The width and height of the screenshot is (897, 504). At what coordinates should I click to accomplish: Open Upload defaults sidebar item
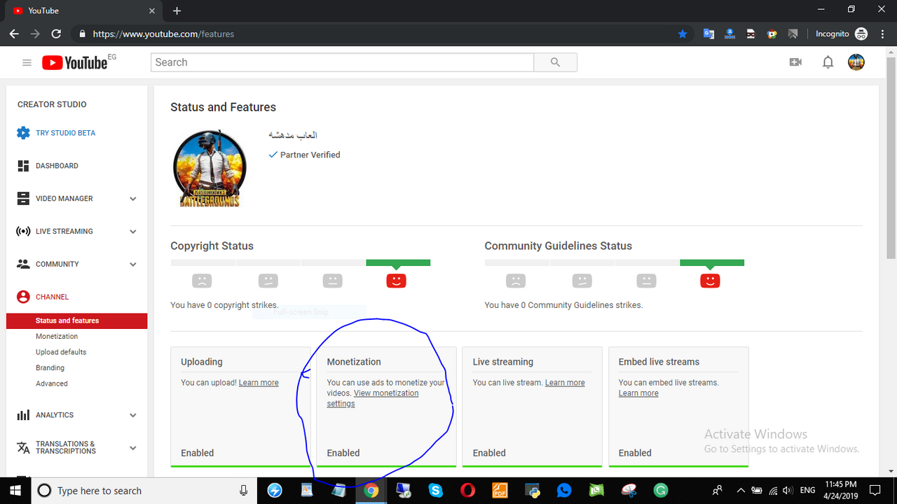pos(61,352)
